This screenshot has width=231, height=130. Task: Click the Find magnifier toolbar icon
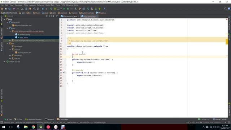tap(34, 9)
